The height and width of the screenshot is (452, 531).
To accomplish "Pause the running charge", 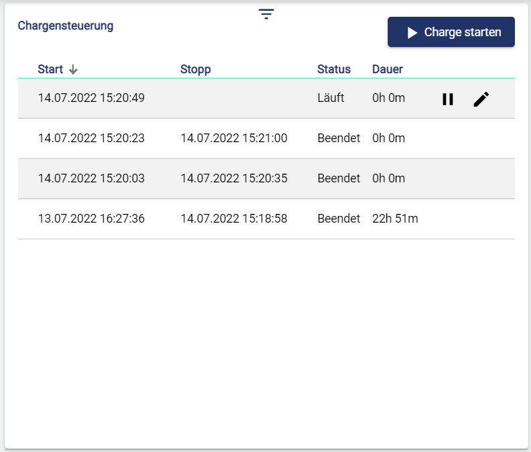I will pyautogui.click(x=448, y=99).
